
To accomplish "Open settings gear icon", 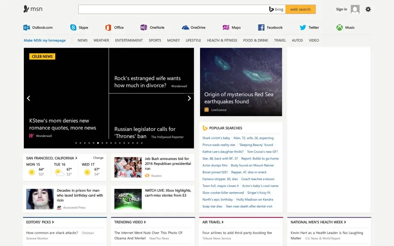I will coord(368,9).
